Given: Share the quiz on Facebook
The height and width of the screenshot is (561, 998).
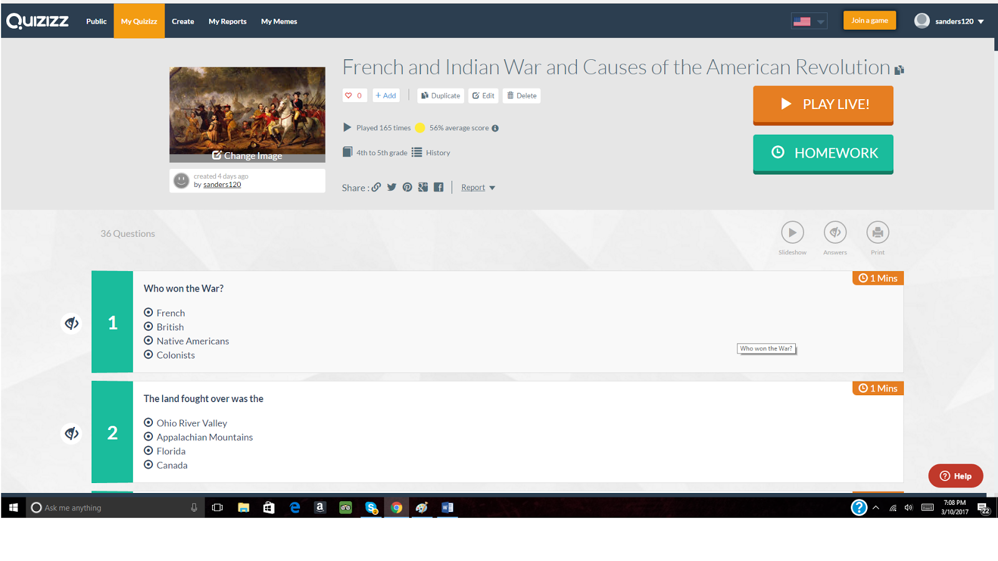Looking at the screenshot, I should click(x=438, y=187).
